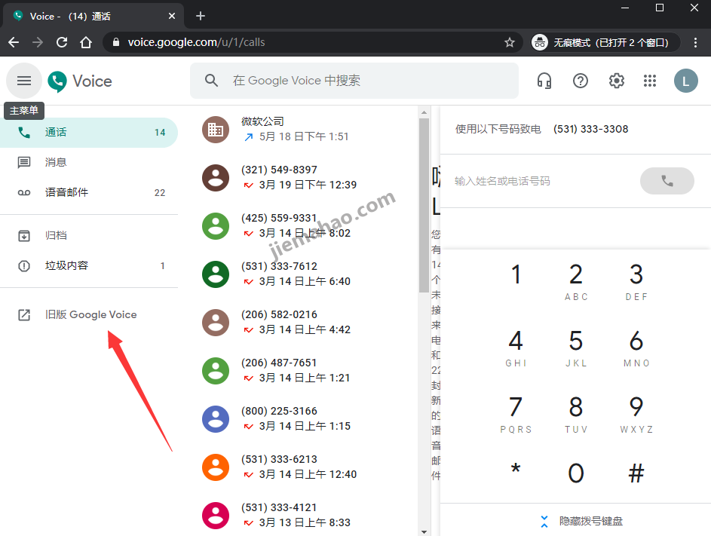Click the call button next to the number field
The height and width of the screenshot is (536, 711).
click(667, 181)
